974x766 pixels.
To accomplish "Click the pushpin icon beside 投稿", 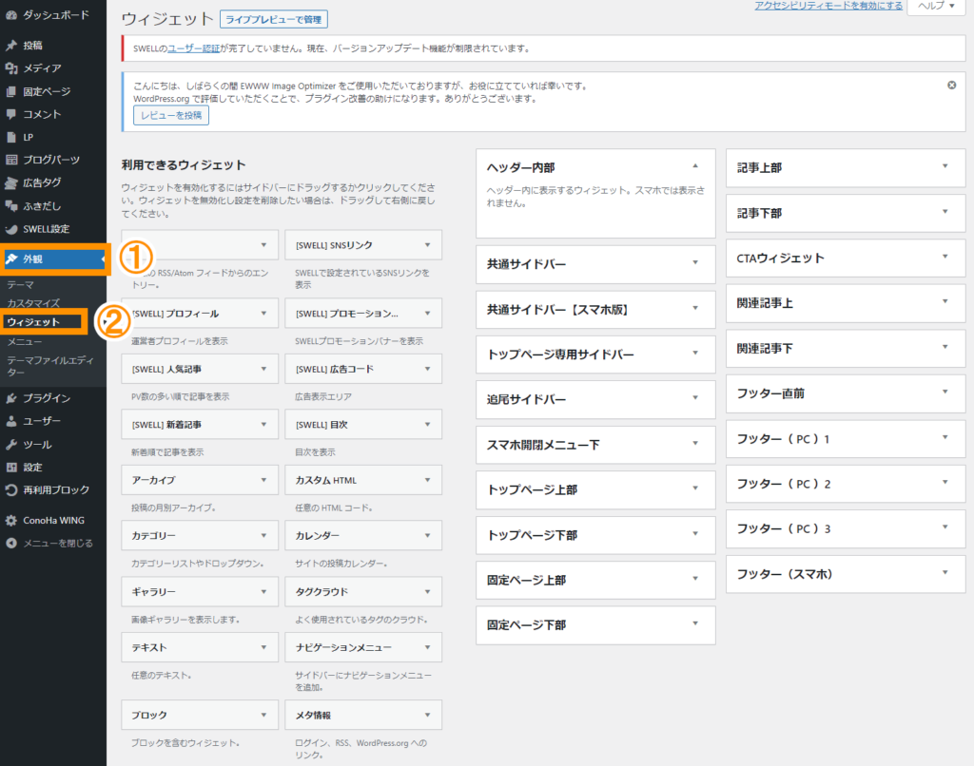I will [x=11, y=46].
